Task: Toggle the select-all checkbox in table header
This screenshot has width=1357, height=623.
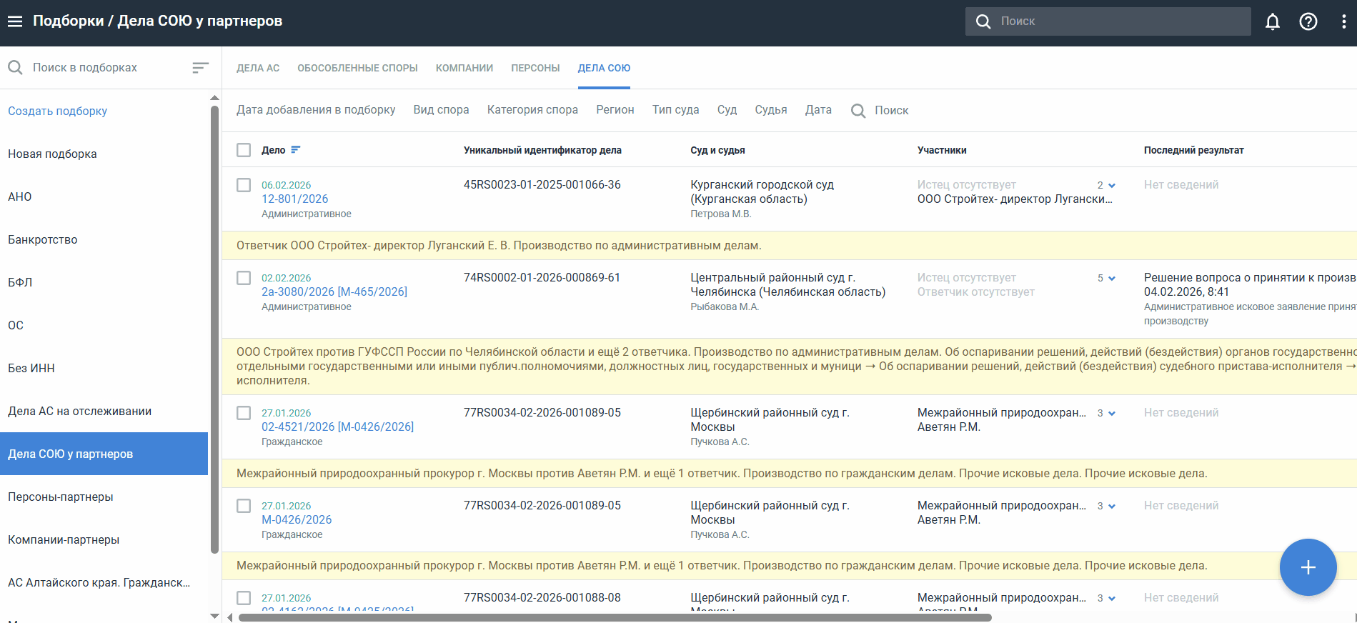Action: click(x=244, y=150)
